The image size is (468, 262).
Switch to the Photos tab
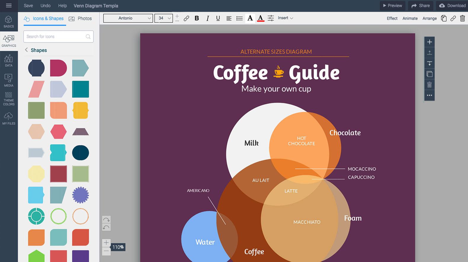pyautogui.click(x=80, y=19)
